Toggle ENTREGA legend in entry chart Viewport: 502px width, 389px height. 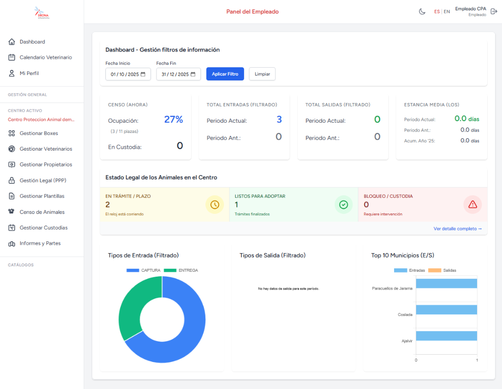point(181,270)
